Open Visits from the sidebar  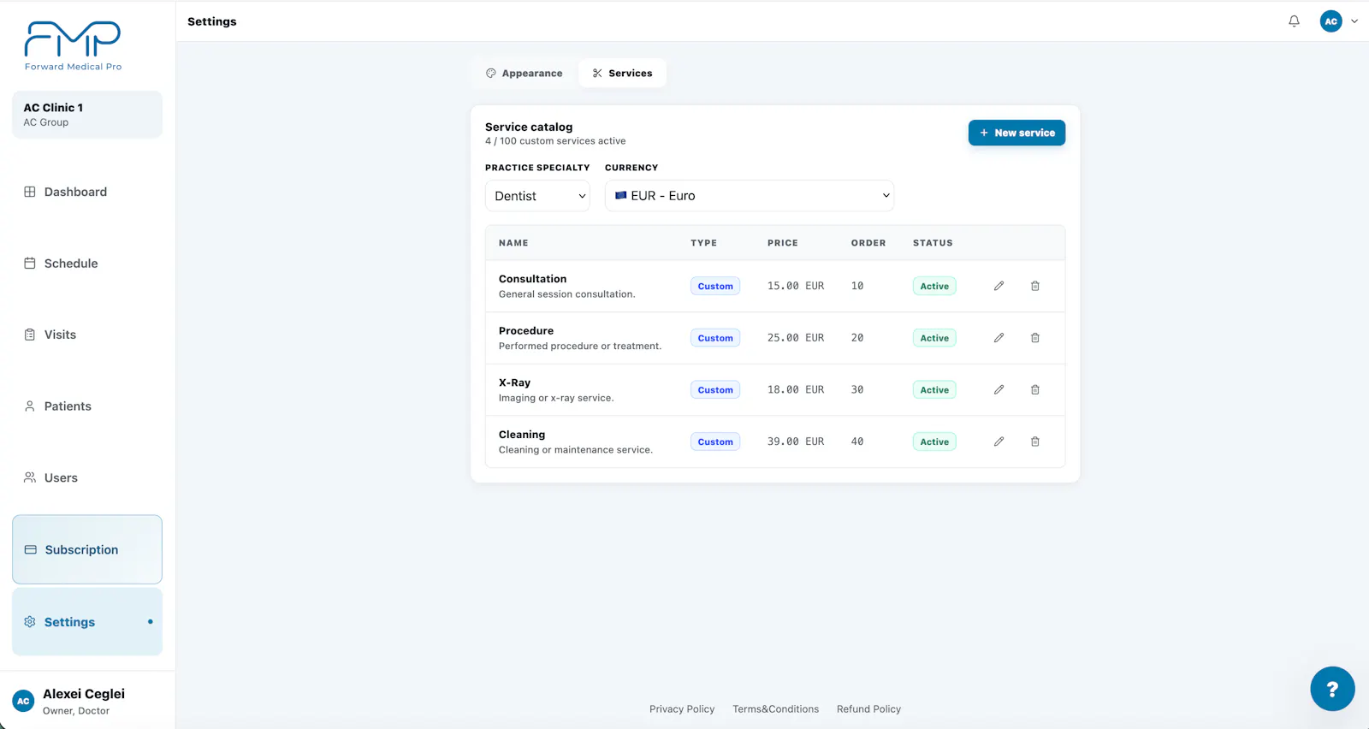coord(87,335)
